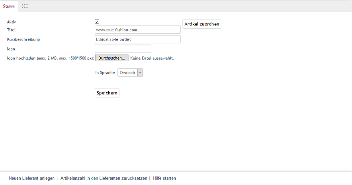Image resolution: width=352 pixels, height=185 pixels.
Task: Click the Titel label text
Action: tap(11, 30)
